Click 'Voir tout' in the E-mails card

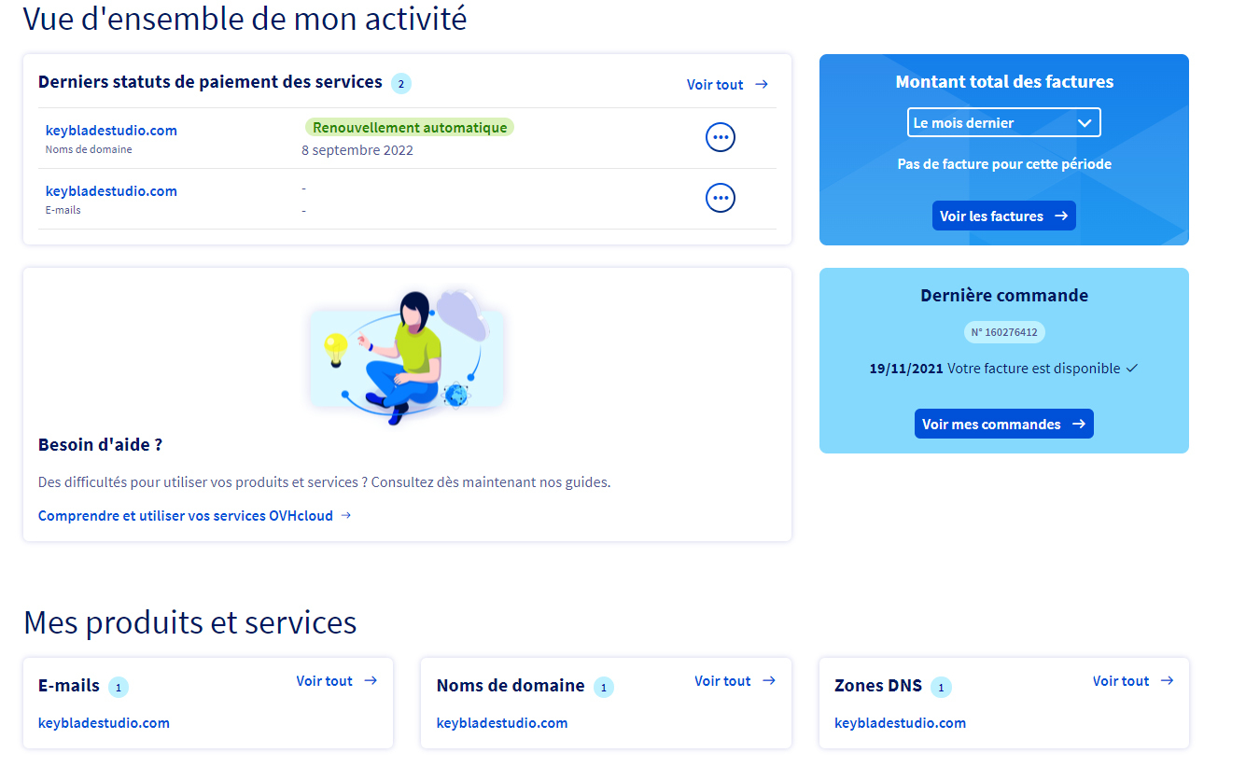point(336,681)
